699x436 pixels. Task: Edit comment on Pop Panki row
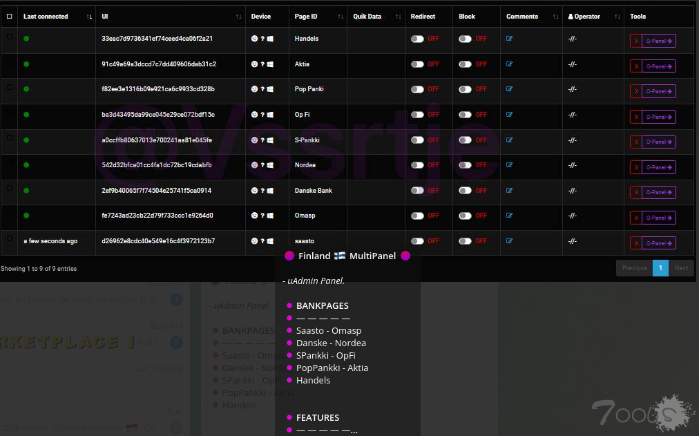click(x=509, y=89)
